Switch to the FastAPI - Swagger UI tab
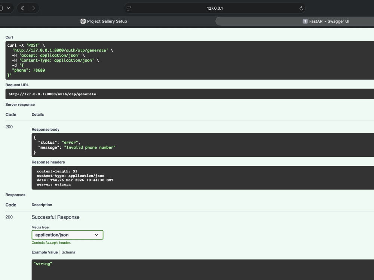The width and height of the screenshot is (374, 280). point(326,21)
